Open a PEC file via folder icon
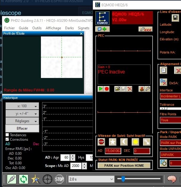 (x=117, y=89)
